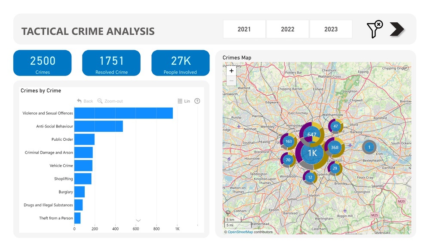Open the chart help question mark icon
This screenshot has width=430, height=248.
click(197, 101)
